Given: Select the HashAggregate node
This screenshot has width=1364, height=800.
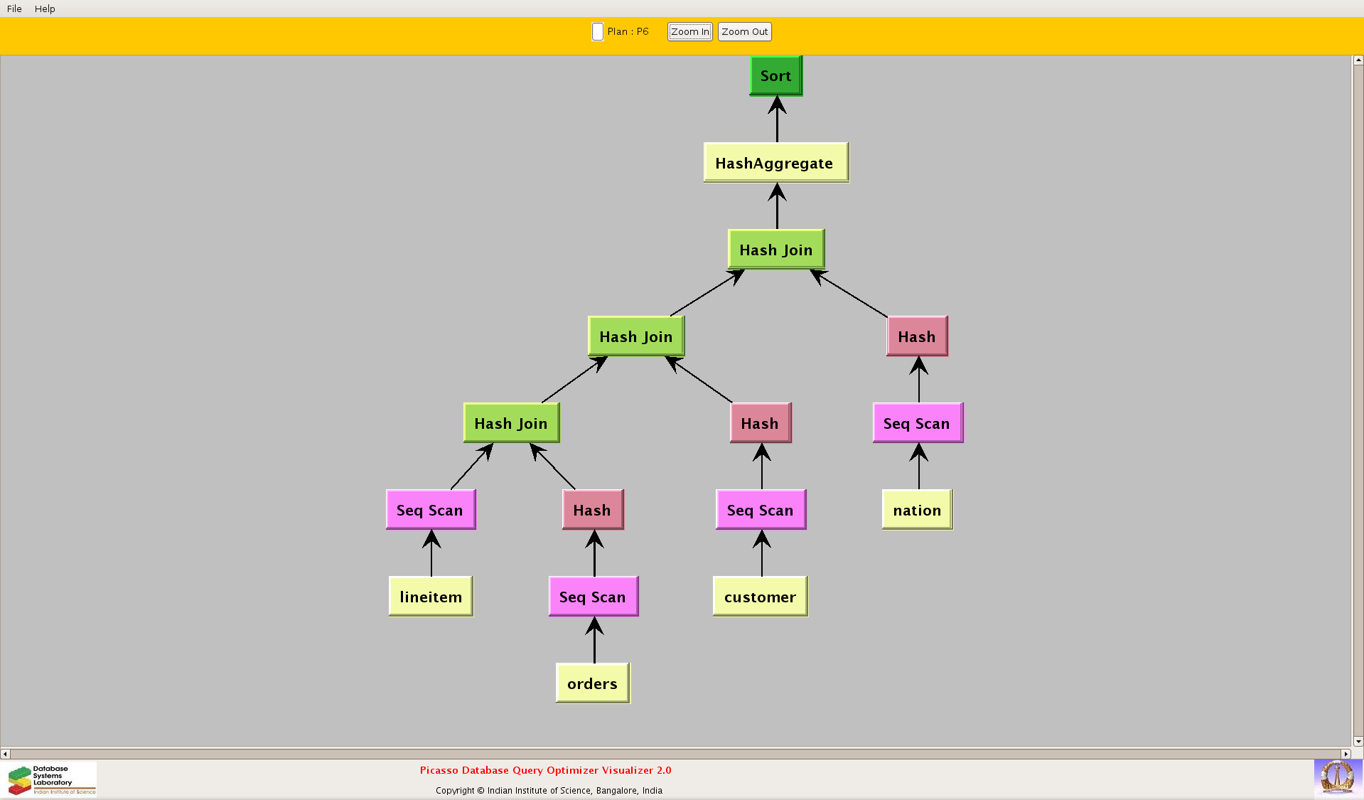Looking at the screenshot, I should [x=775, y=163].
